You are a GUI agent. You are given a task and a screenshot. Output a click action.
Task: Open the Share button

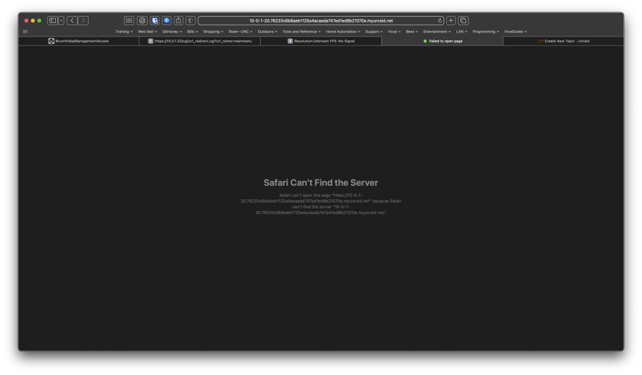[178, 21]
